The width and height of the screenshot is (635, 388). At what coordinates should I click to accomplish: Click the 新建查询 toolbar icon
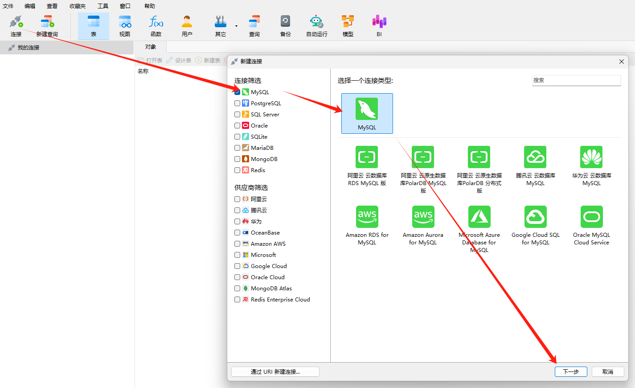47,26
